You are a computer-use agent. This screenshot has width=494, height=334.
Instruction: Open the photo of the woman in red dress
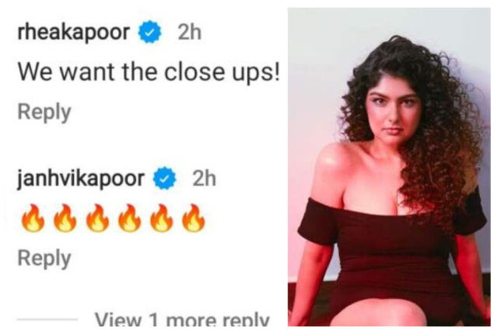click(389, 167)
